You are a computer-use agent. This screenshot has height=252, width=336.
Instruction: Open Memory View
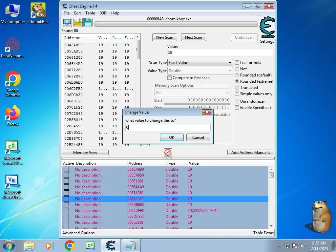(x=85, y=153)
